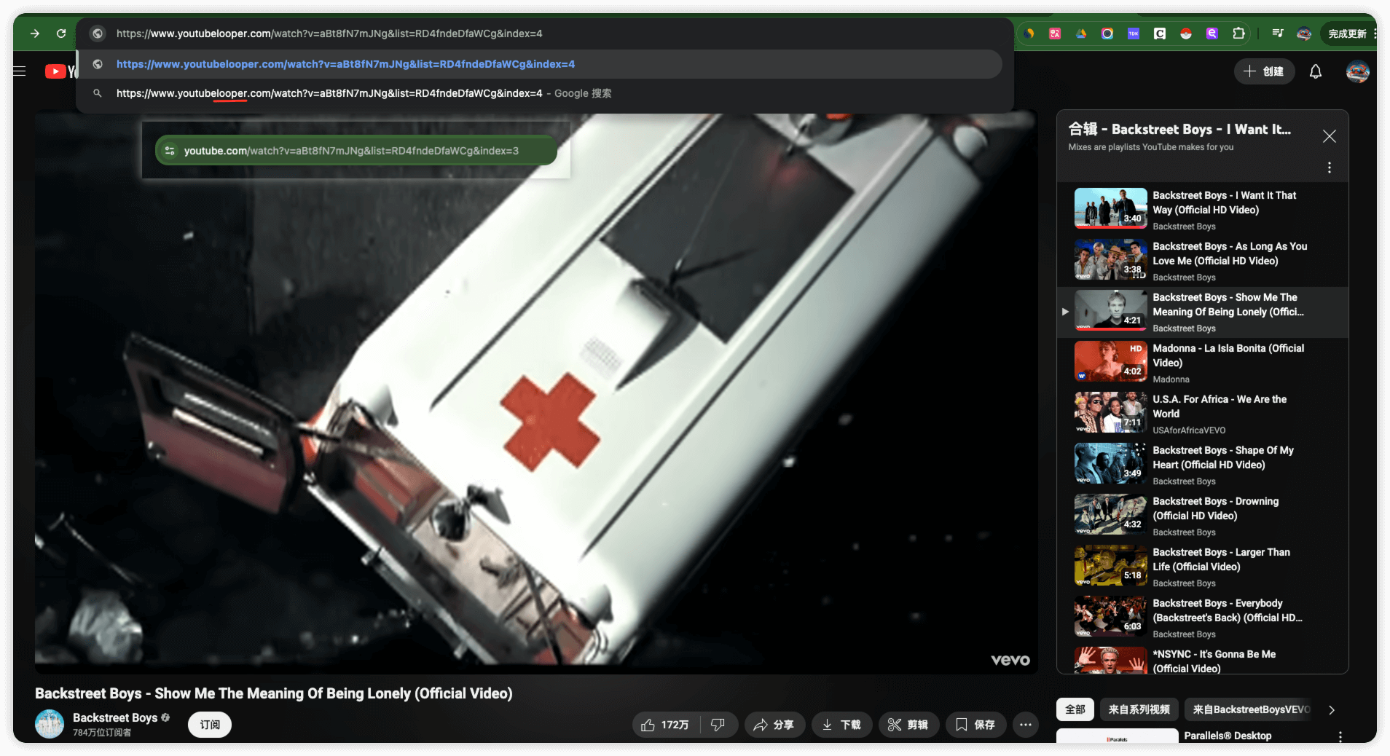Save the video with 保存
Viewport: 1390px width, 756px height.
click(x=975, y=725)
